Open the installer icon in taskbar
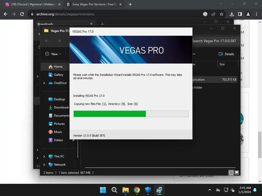 (159, 190)
